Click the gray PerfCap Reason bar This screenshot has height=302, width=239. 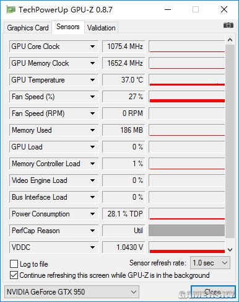click(x=187, y=231)
